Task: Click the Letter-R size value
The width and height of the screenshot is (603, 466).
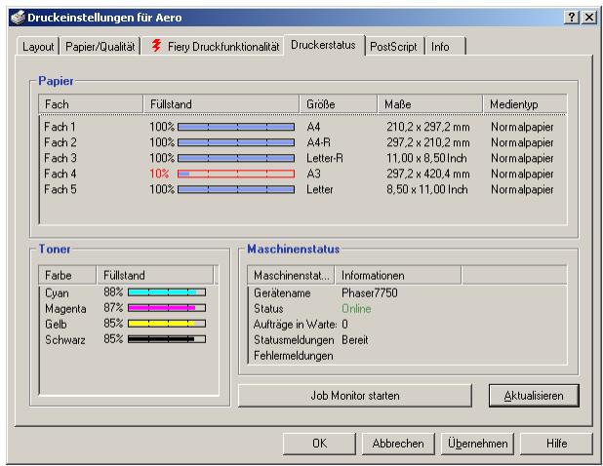Action: click(325, 158)
